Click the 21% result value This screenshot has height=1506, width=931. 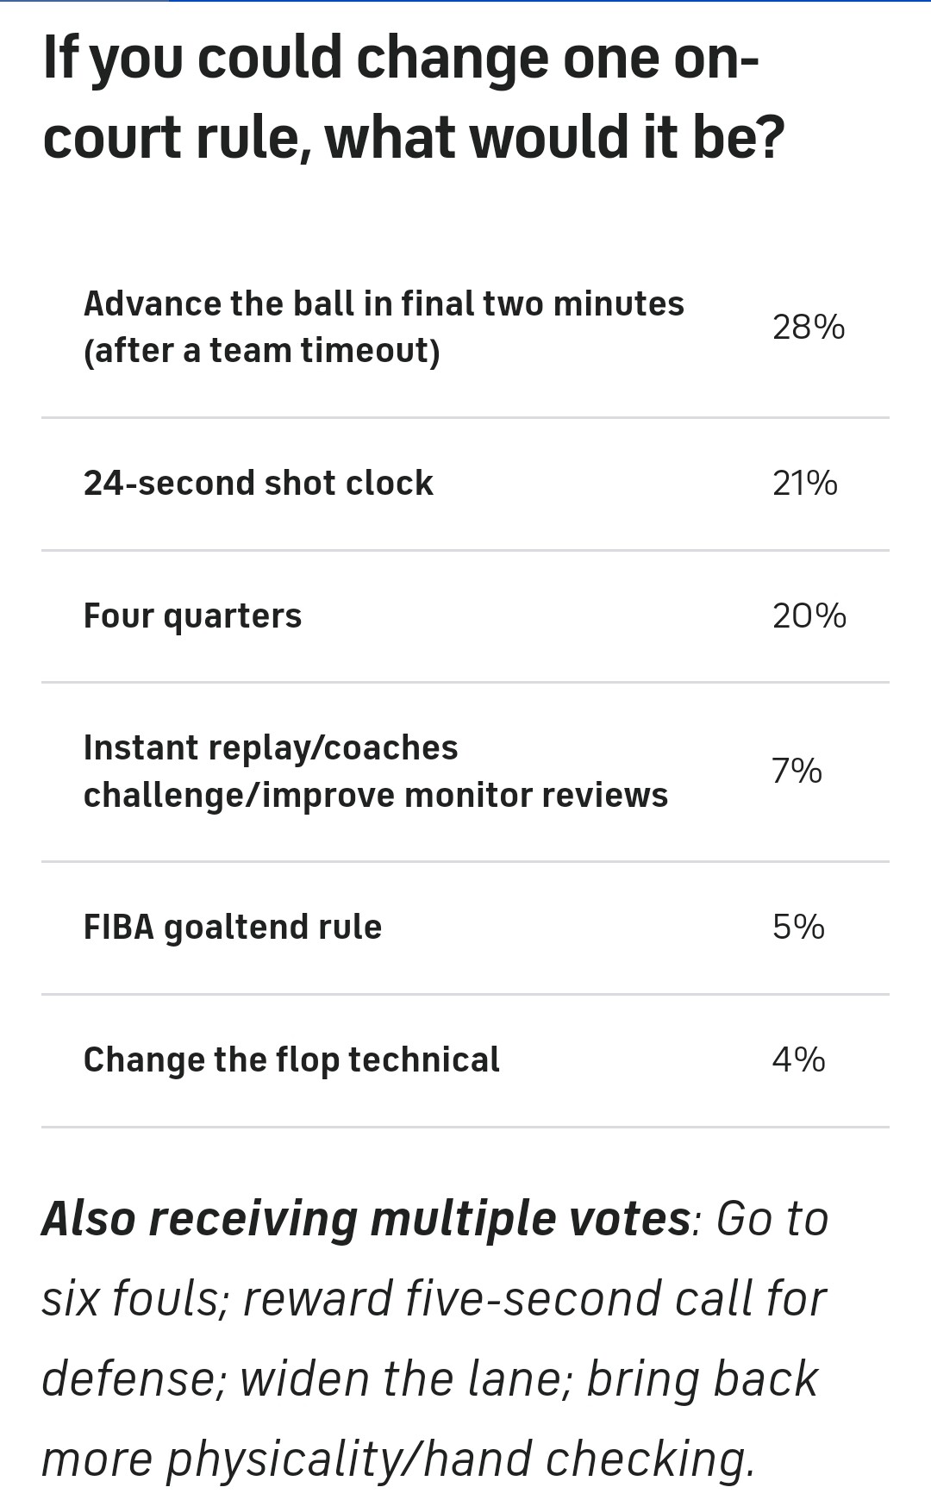(x=804, y=484)
